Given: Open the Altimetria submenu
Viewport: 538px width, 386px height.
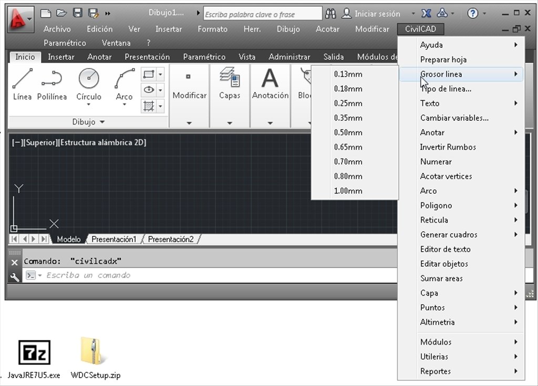Looking at the screenshot, I should click(461, 322).
